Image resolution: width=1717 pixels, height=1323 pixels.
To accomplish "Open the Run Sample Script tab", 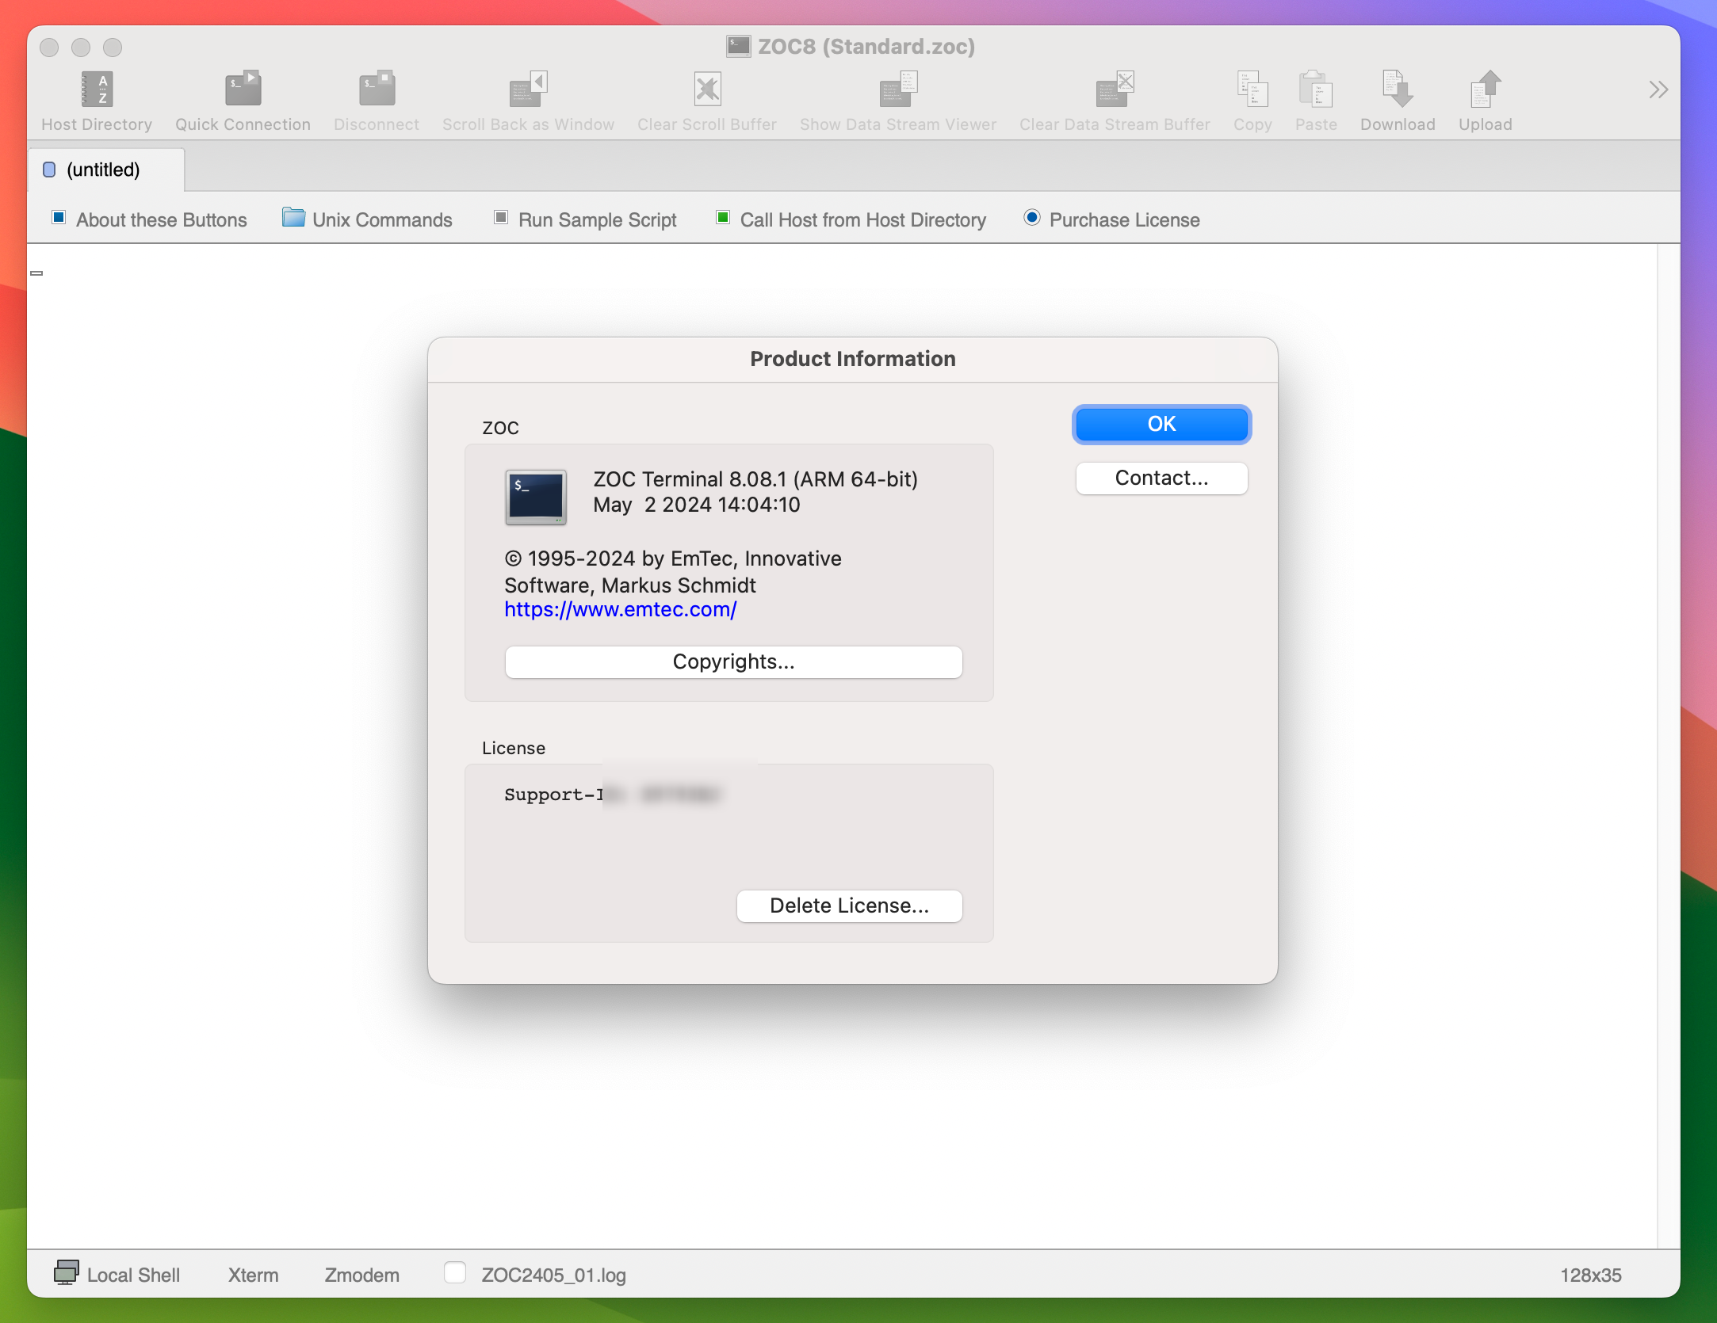I will (x=596, y=218).
